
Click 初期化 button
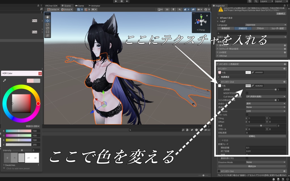pyautogui.click(x=252, y=136)
